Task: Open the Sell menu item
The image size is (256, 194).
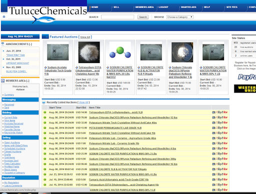Action: pyautogui.click(x=116, y=7)
